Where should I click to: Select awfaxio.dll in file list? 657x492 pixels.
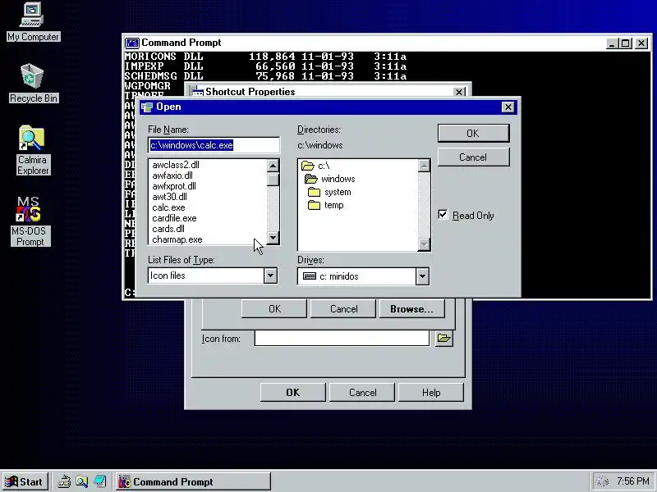coord(172,175)
